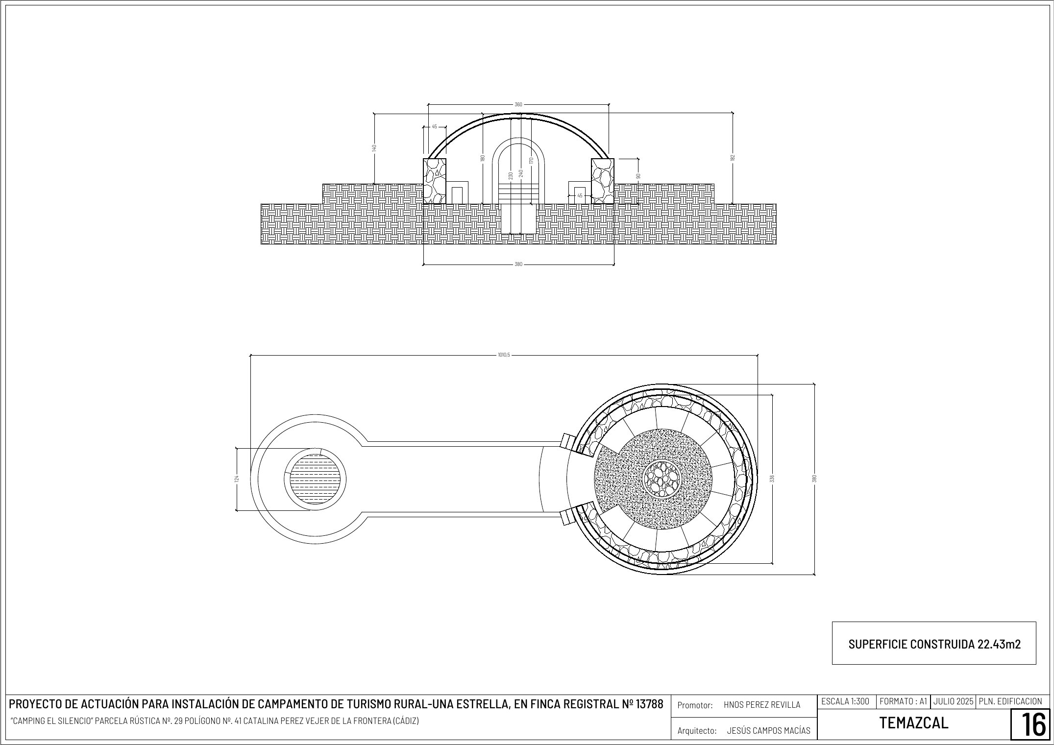This screenshot has width=1054, height=745.
Task: Select the 'HNOS PEREZ REVILLA' promoter name
Action: (x=762, y=705)
